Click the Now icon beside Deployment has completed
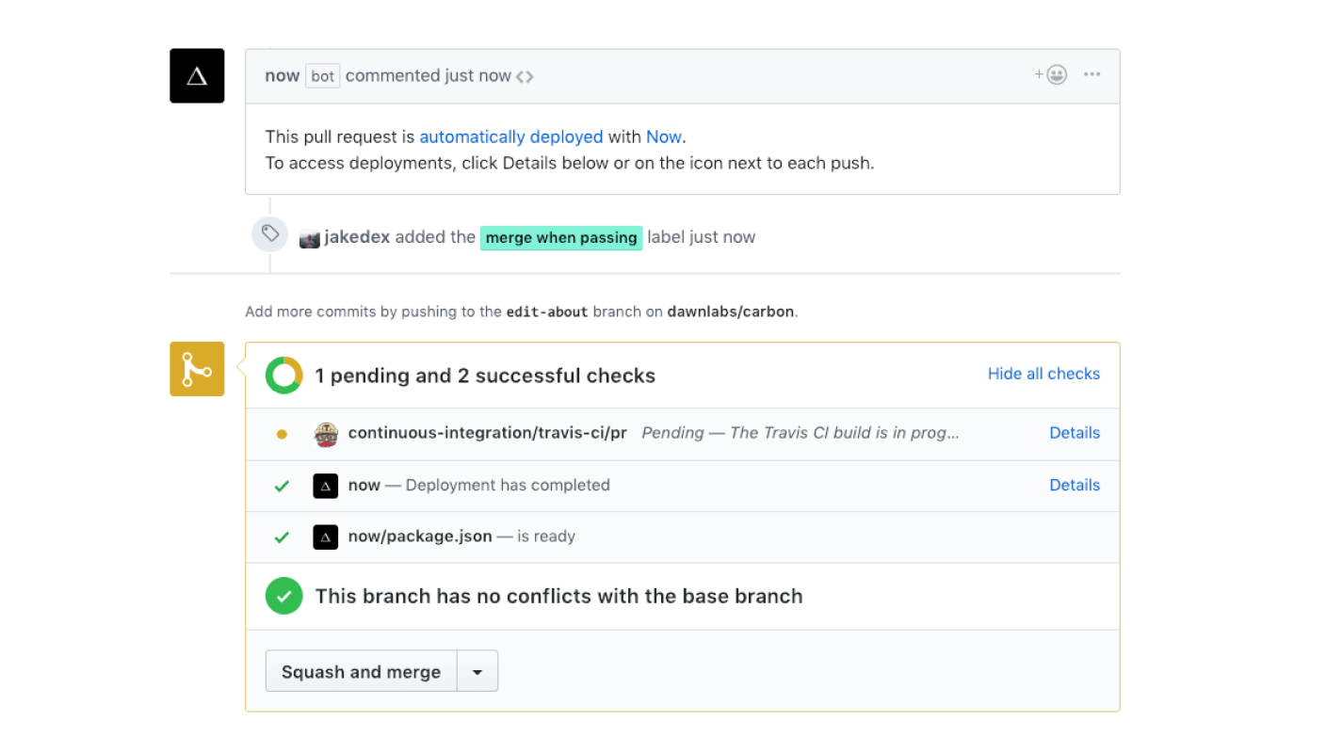This screenshot has height=753, width=1326. [326, 486]
